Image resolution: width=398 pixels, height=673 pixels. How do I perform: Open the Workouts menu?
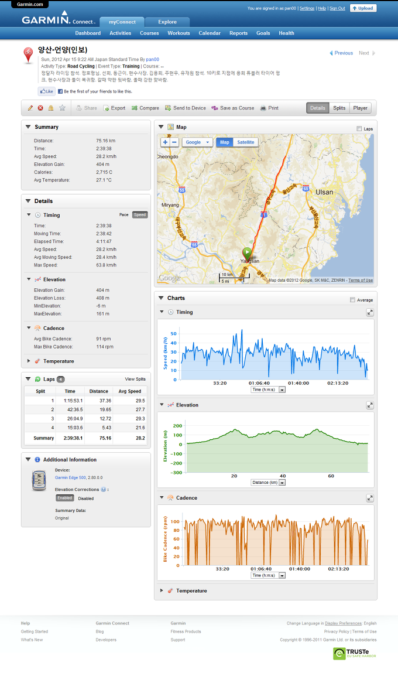tap(179, 33)
